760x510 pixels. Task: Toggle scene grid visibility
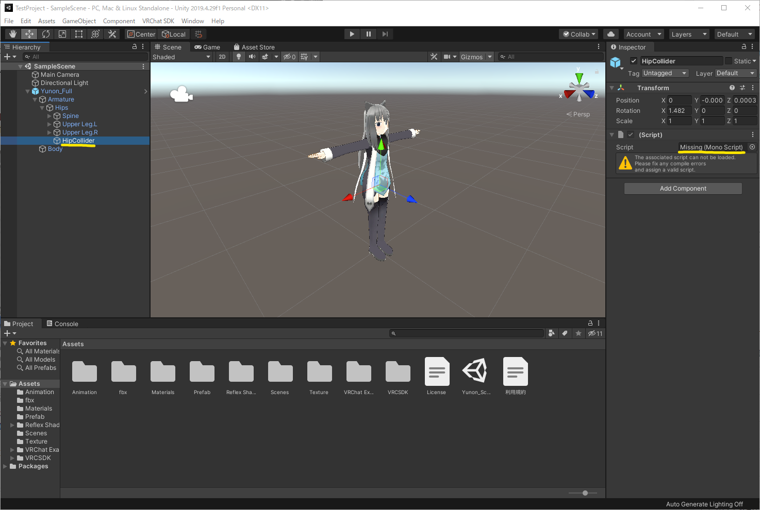tap(304, 57)
